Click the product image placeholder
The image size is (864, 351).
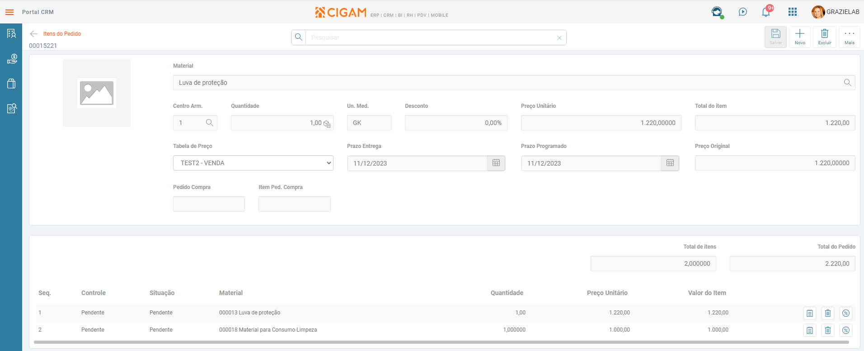[x=97, y=93]
